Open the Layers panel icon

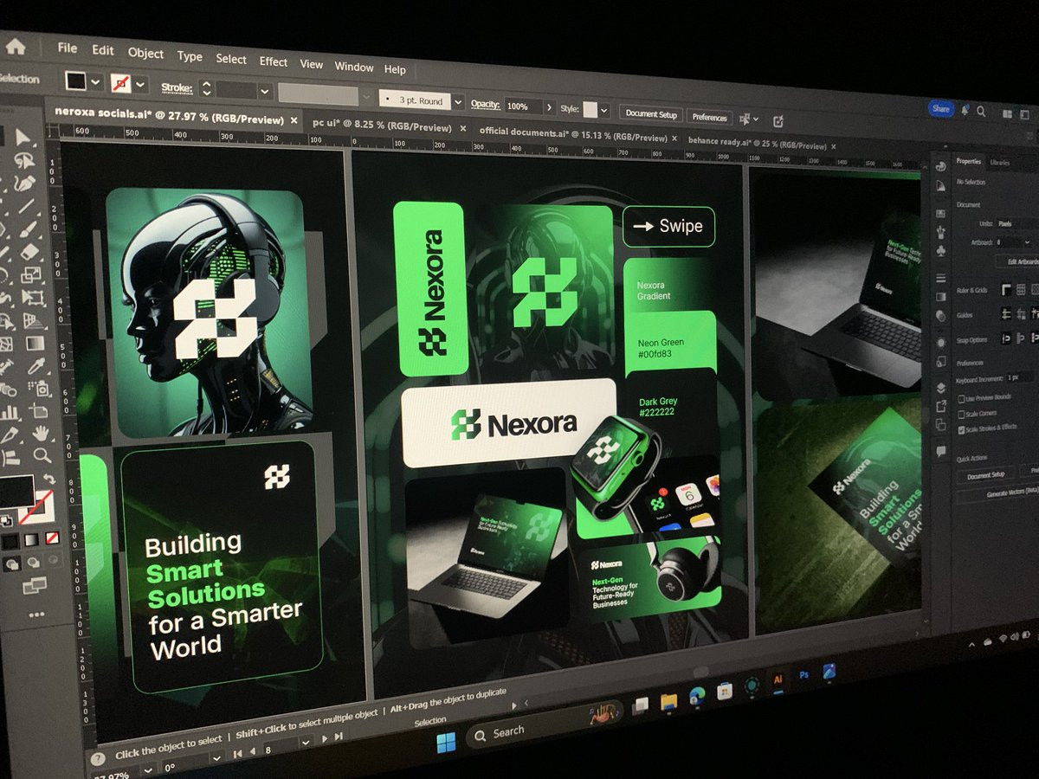pos(940,389)
